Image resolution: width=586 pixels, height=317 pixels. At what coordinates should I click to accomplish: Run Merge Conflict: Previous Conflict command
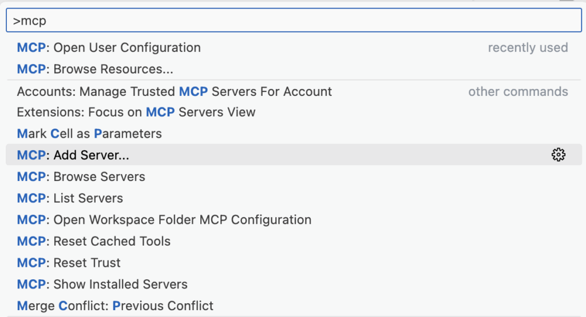(x=115, y=306)
